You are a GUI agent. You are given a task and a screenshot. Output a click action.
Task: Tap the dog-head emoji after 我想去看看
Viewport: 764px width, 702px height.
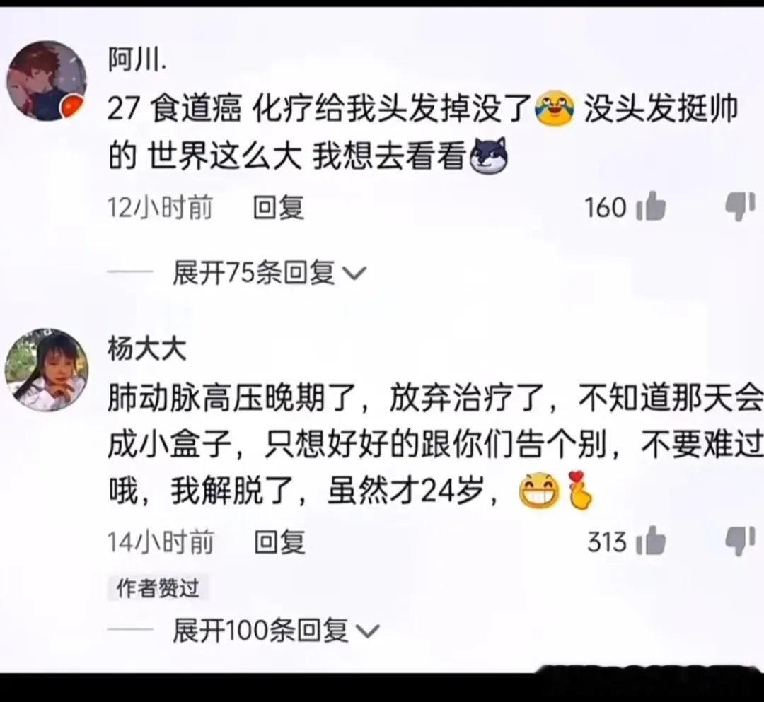tap(488, 156)
